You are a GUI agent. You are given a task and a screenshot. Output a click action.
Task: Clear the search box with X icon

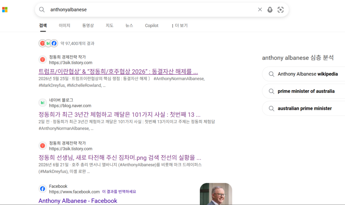coord(260,9)
